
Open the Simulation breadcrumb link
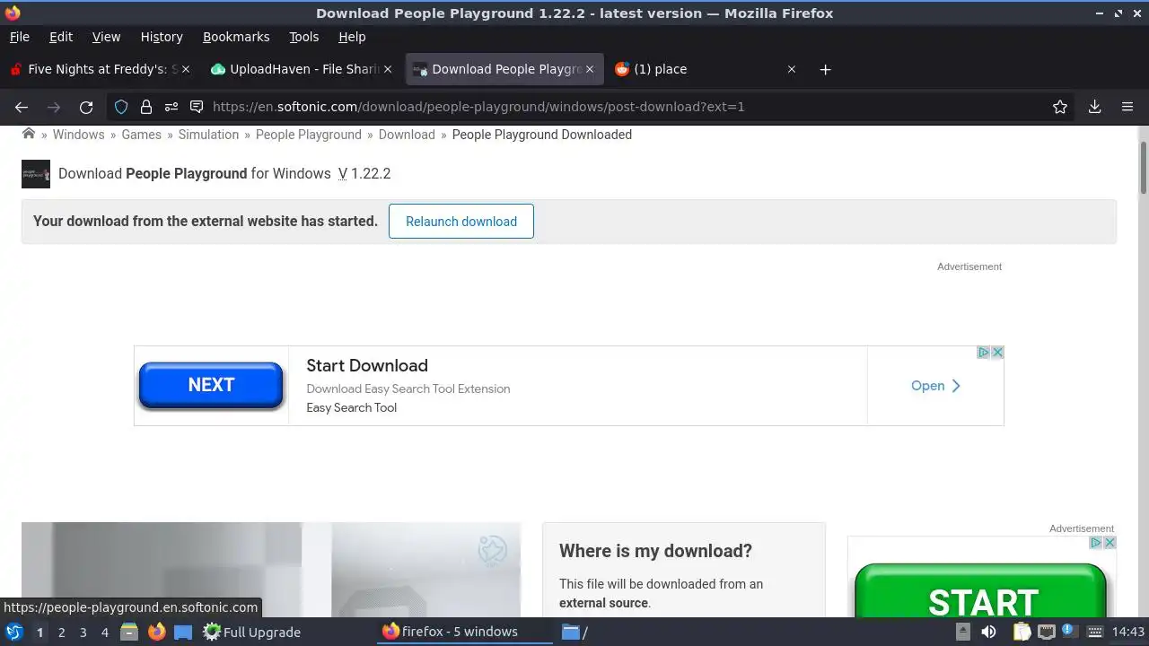pos(208,135)
